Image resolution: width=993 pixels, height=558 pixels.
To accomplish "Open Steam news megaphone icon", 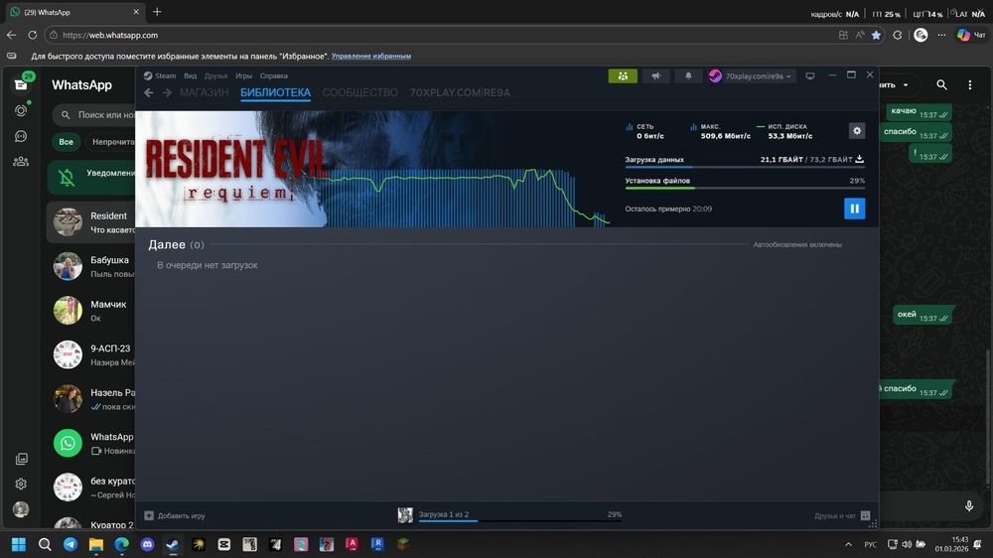I will tap(656, 76).
